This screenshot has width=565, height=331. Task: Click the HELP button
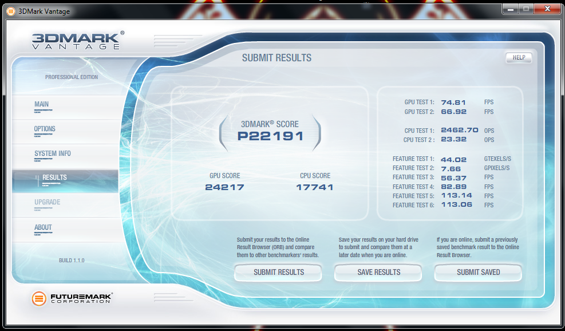[x=519, y=58]
